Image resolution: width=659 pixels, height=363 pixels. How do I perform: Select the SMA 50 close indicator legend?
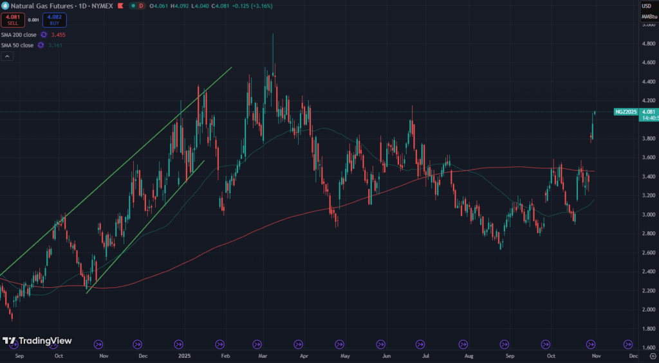[17, 45]
